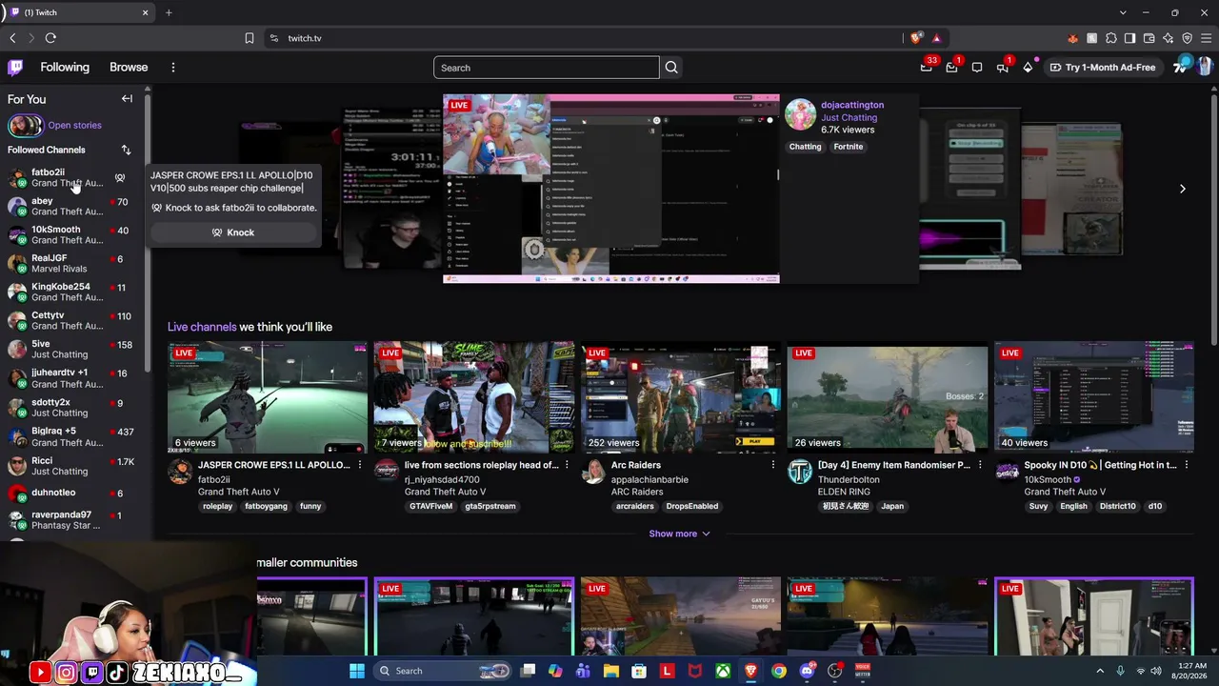Screen dimensions: 1219x686
Task: Open the chat requests icon with badge 1
Action: (1003, 68)
